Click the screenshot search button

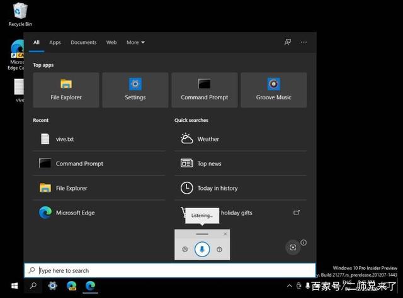[293, 247]
